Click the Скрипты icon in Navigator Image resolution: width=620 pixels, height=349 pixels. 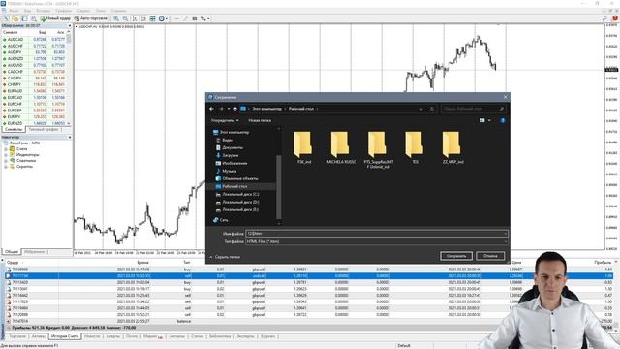pyautogui.click(x=13, y=167)
